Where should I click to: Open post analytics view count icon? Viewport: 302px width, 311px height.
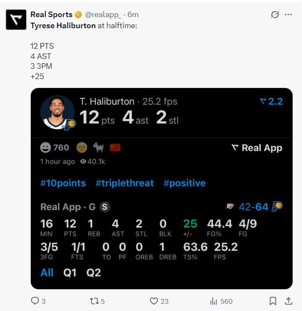point(214,301)
